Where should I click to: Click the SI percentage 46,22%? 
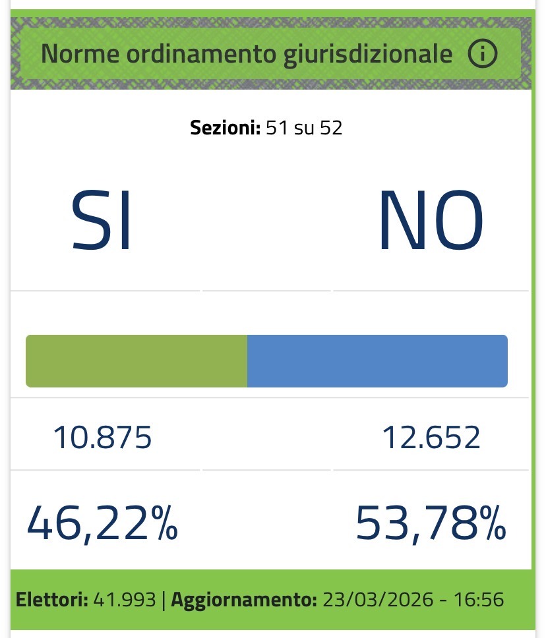click(x=102, y=523)
